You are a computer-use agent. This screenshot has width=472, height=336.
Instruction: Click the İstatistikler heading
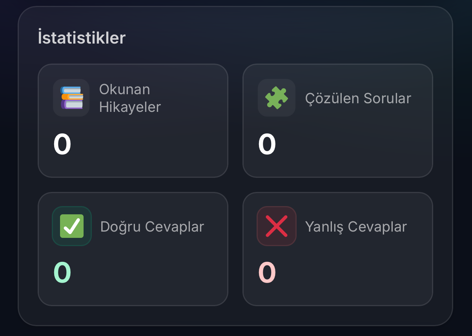82,38
